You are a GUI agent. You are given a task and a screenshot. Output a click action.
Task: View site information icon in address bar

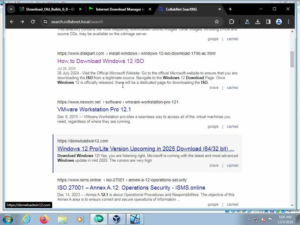pyautogui.click(x=45, y=22)
